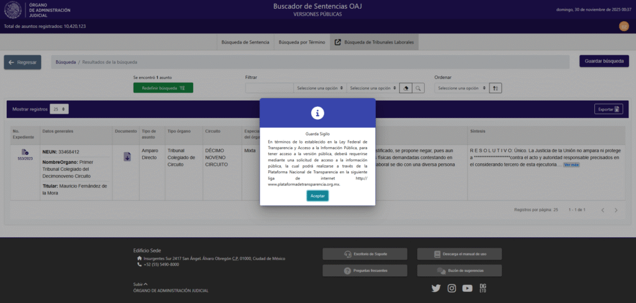Click the Guardar búsqueda button
This screenshot has height=303, width=636.
coord(604,61)
